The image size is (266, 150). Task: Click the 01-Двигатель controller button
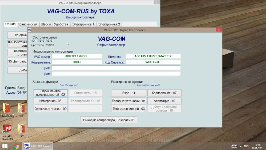(18, 35)
